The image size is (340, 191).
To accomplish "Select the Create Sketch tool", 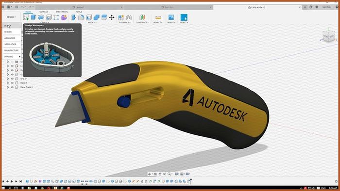I will [x=26, y=17].
